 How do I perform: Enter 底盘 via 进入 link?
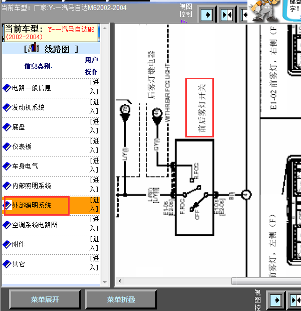click(94, 126)
